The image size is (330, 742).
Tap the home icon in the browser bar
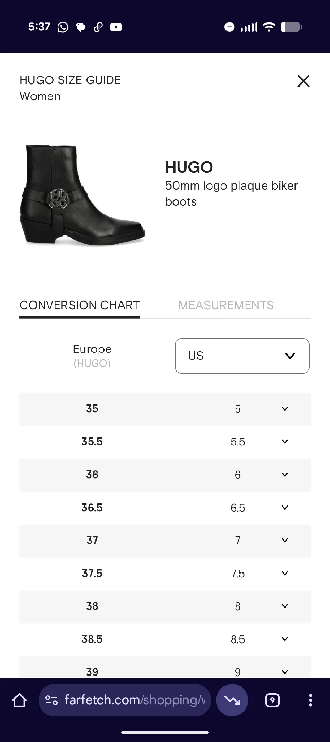[19, 700]
